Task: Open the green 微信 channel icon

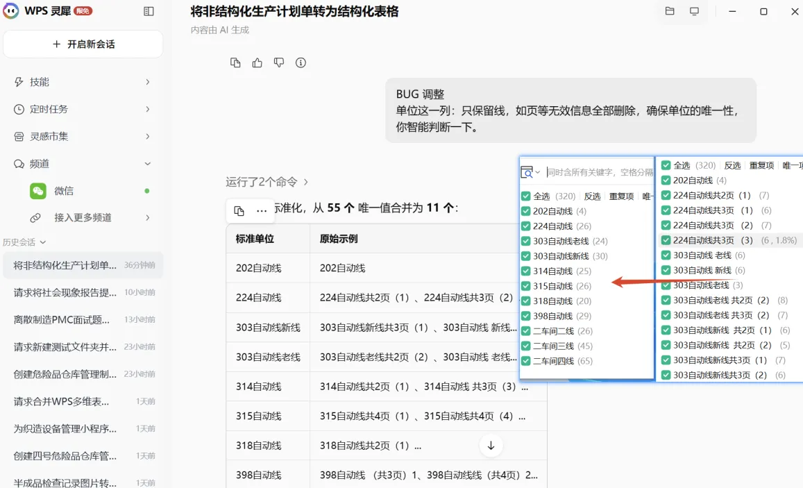Action: pyautogui.click(x=38, y=191)
